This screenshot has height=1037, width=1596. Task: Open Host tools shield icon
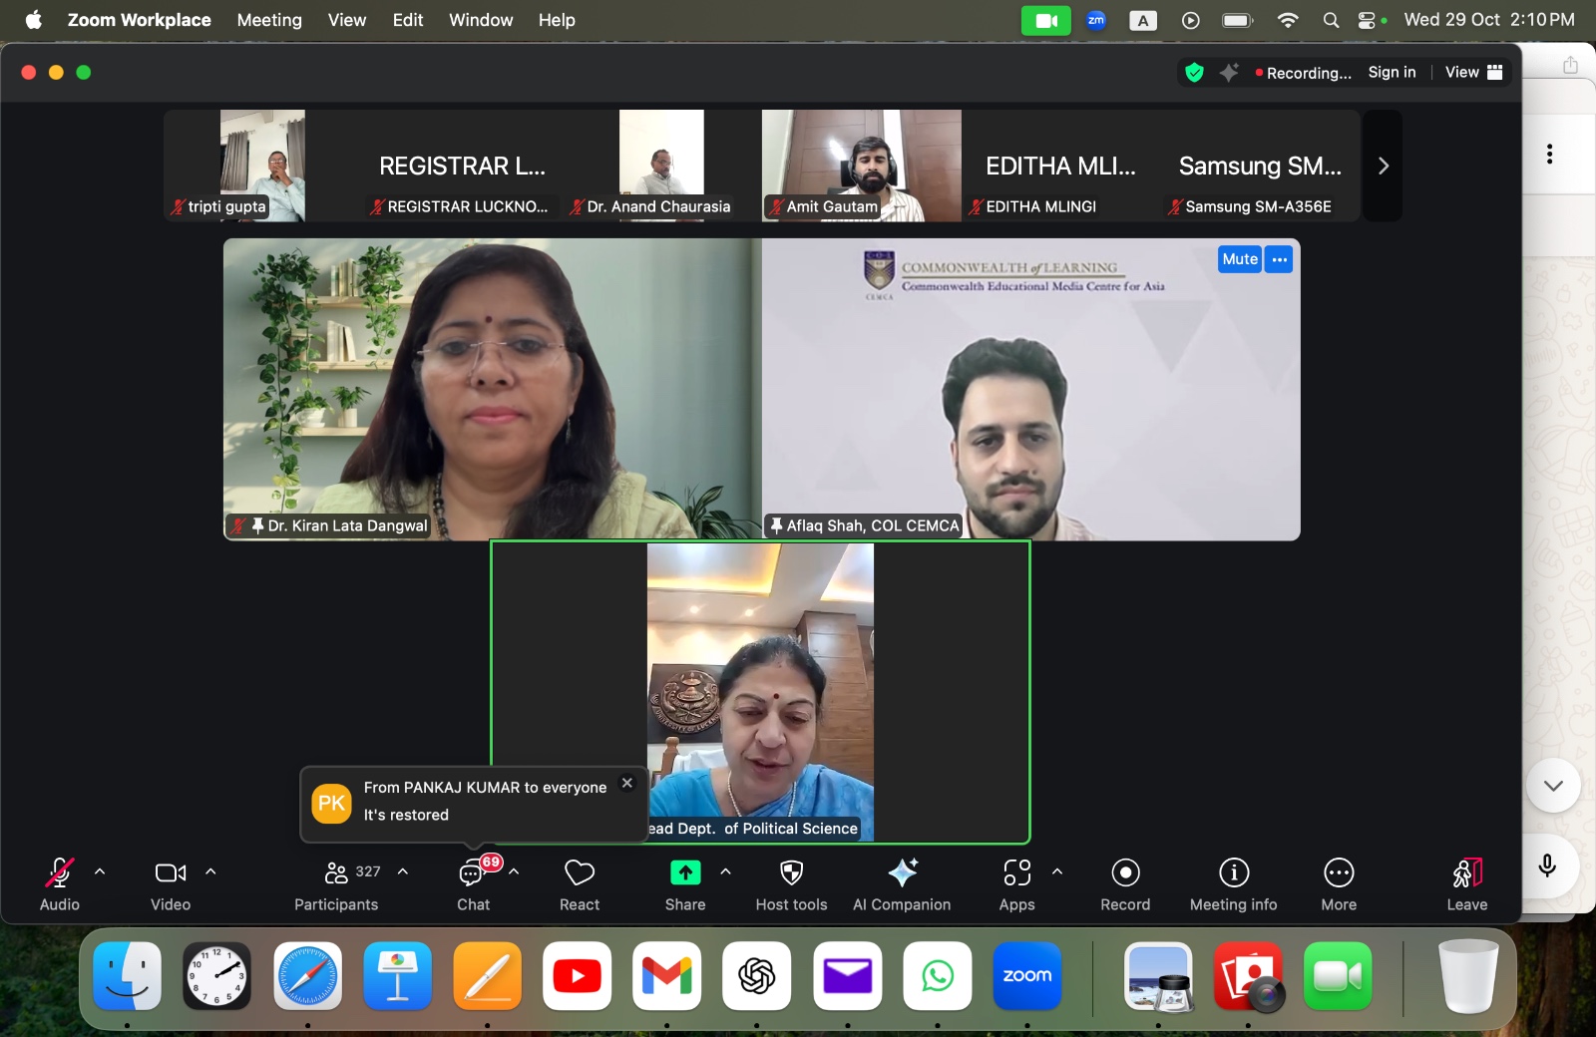(791, 874)
